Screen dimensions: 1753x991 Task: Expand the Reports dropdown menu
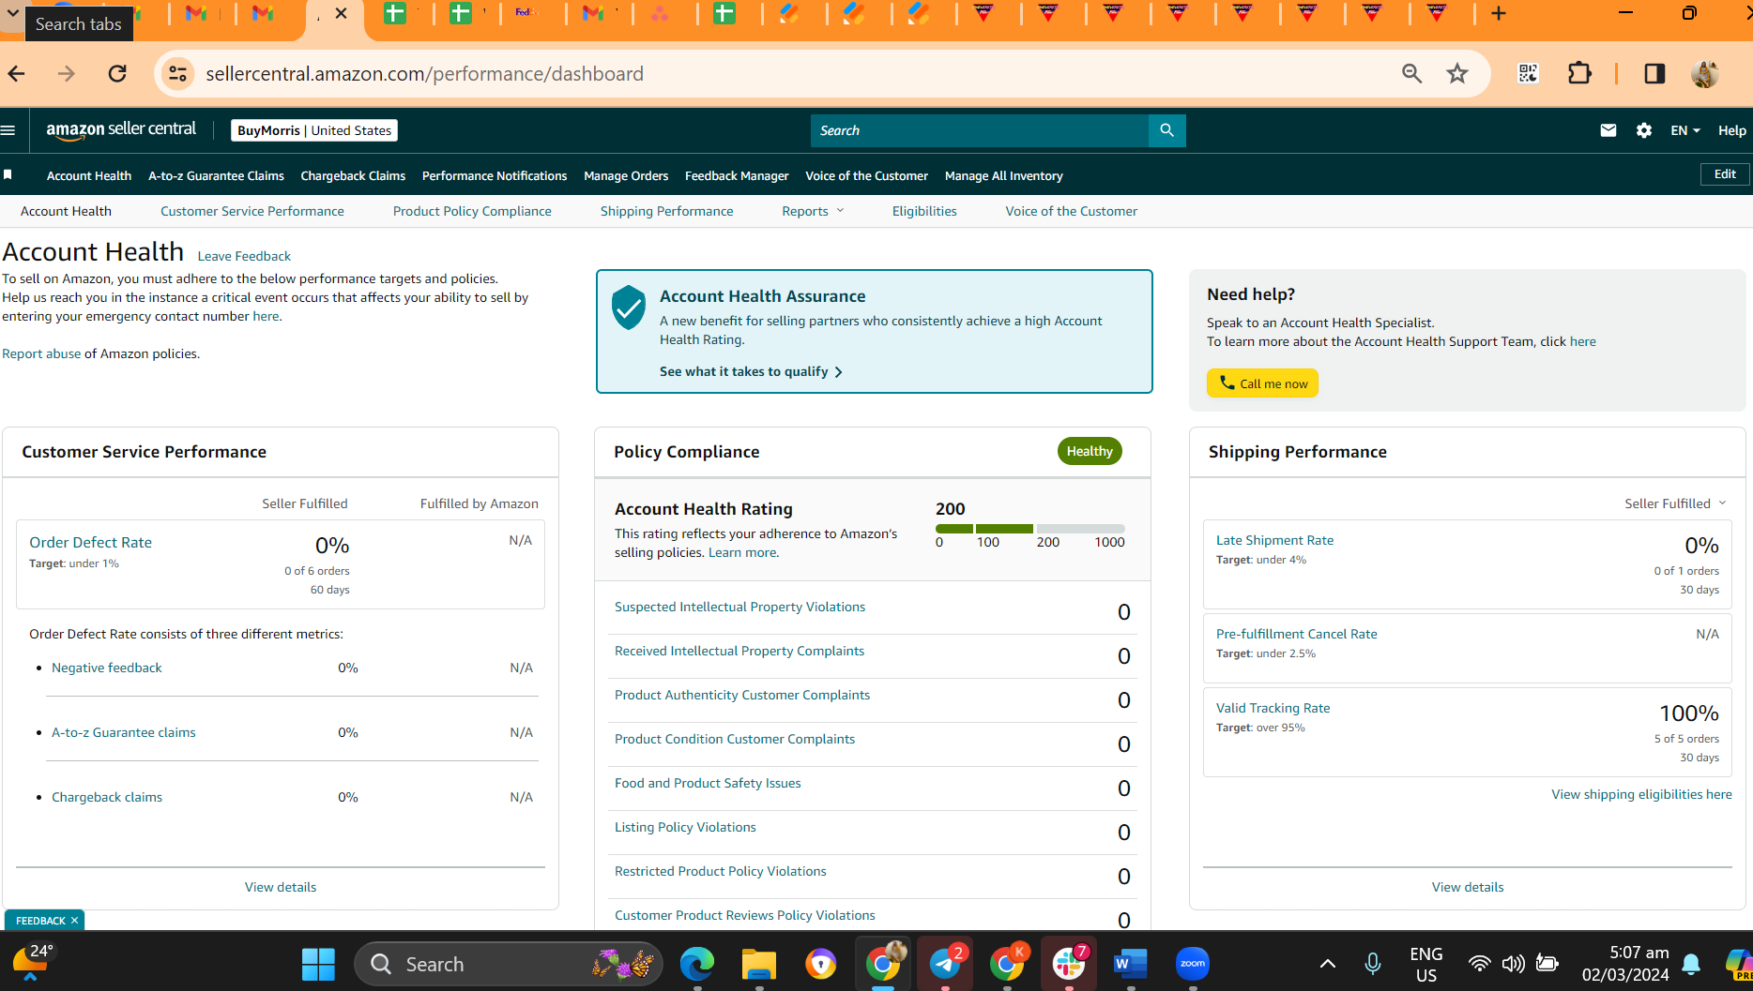(x=813, y=211)
